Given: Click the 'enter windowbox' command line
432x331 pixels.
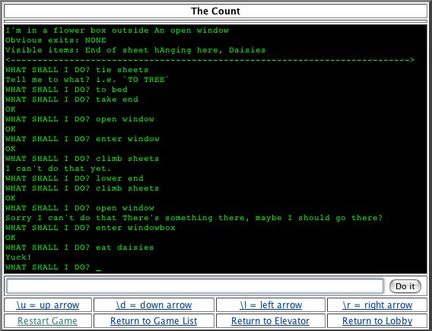Looking at the screenshot, I should tap(91, 228).
